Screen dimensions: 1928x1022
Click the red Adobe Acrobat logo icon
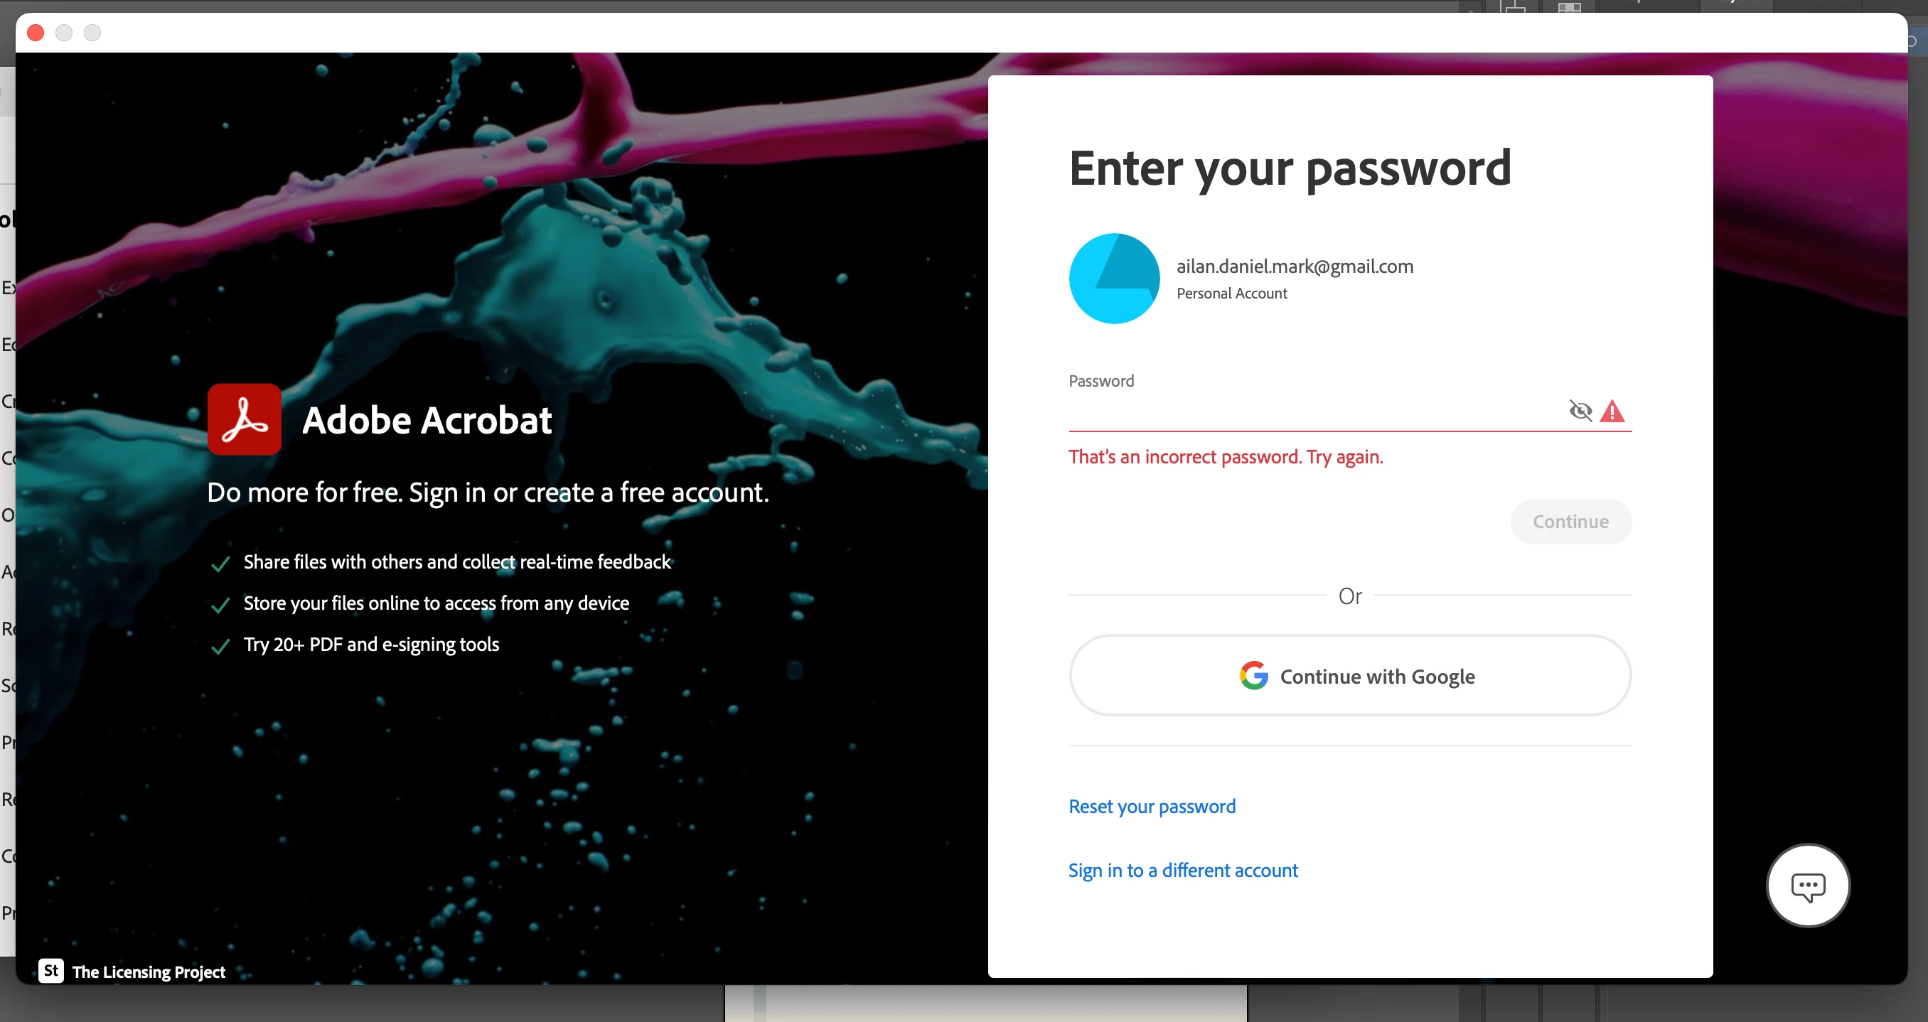click(x=244, y=419)
